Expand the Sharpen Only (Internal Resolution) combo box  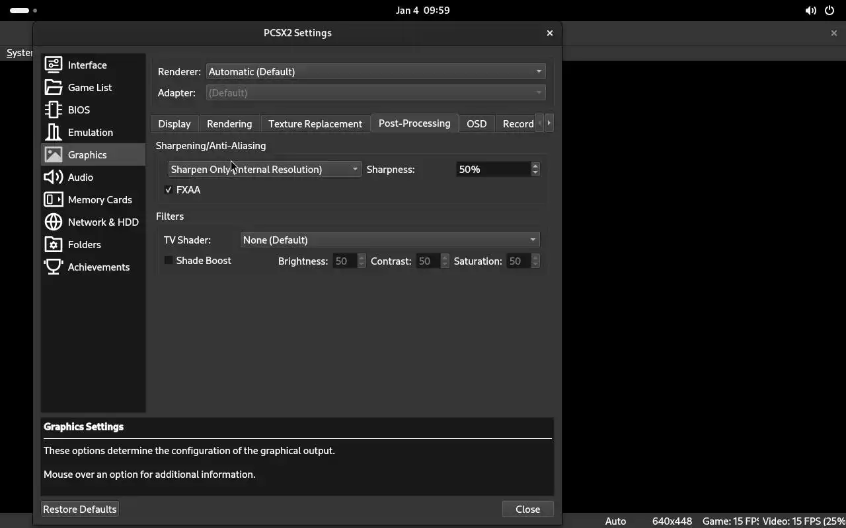[x=264, y=170]
